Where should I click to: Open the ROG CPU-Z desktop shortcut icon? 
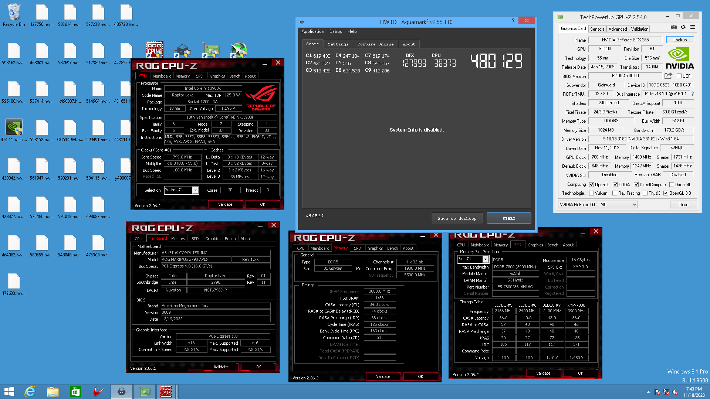154,50
